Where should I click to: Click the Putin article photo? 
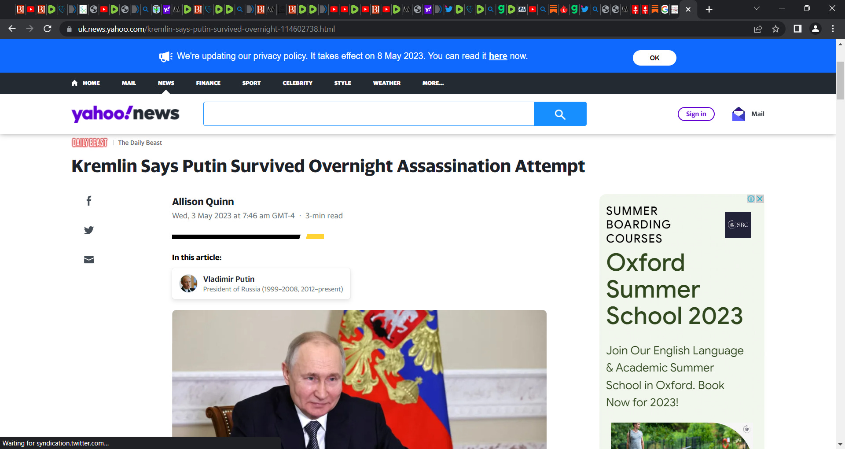click(359, 379)
